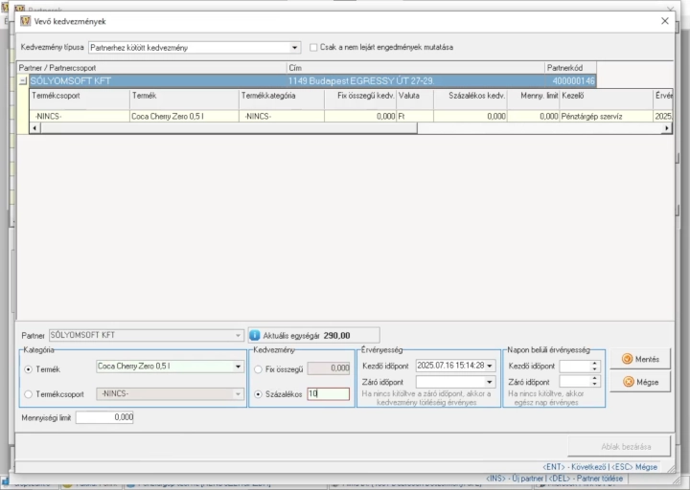690x490 pixels.
Task: Open the Kedvezmény típusa dropdown
Action: [294, 48]
